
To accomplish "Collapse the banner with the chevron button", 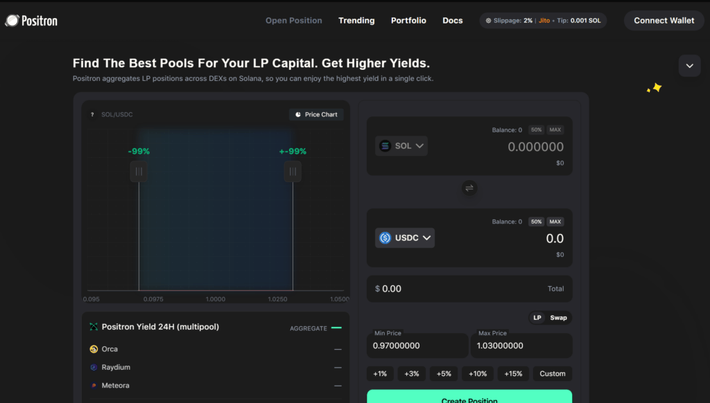I will 689,65.
